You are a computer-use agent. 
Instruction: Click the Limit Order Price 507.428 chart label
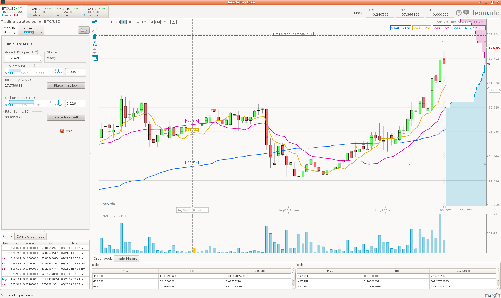[292, 34]
